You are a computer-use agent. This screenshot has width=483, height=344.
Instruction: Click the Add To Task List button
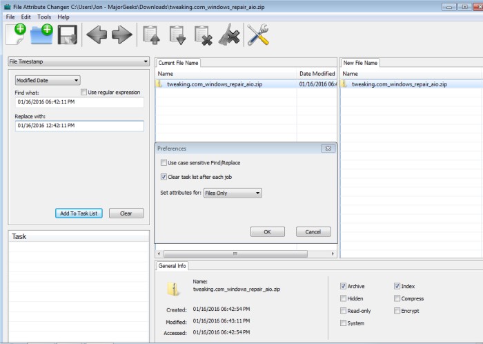(x=79, y=213)
